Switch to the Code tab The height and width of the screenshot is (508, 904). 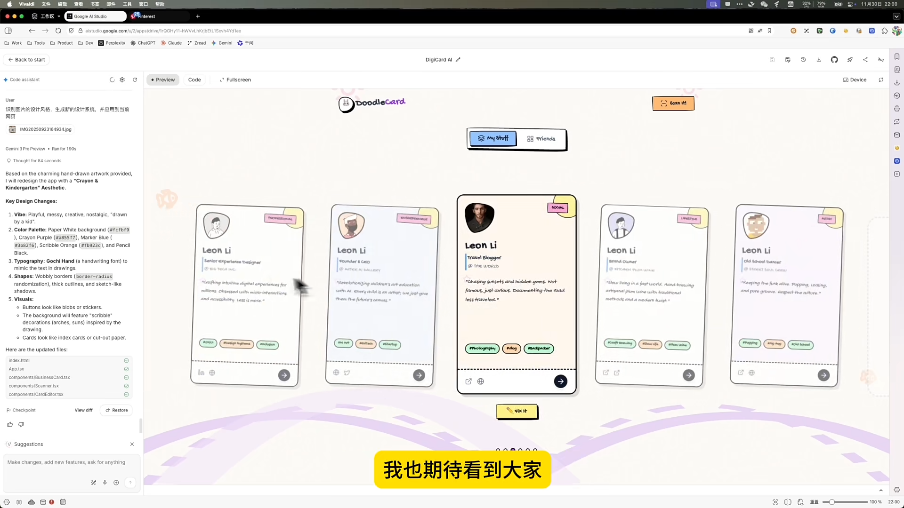click(194, 80)
